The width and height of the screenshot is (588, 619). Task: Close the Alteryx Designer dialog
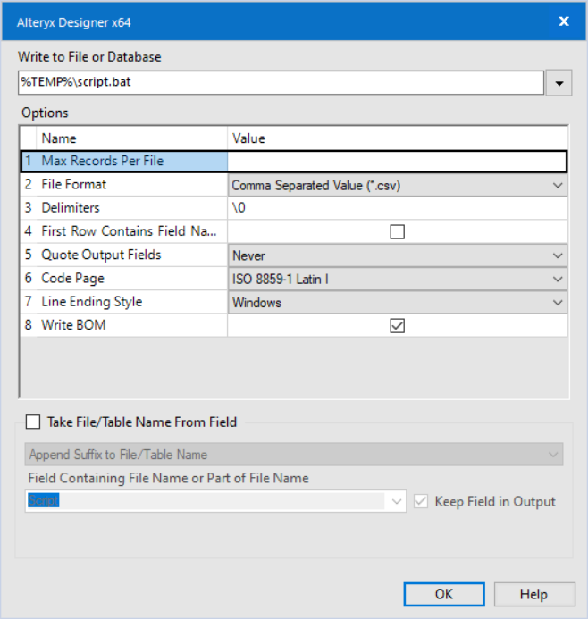coord(564,21)
